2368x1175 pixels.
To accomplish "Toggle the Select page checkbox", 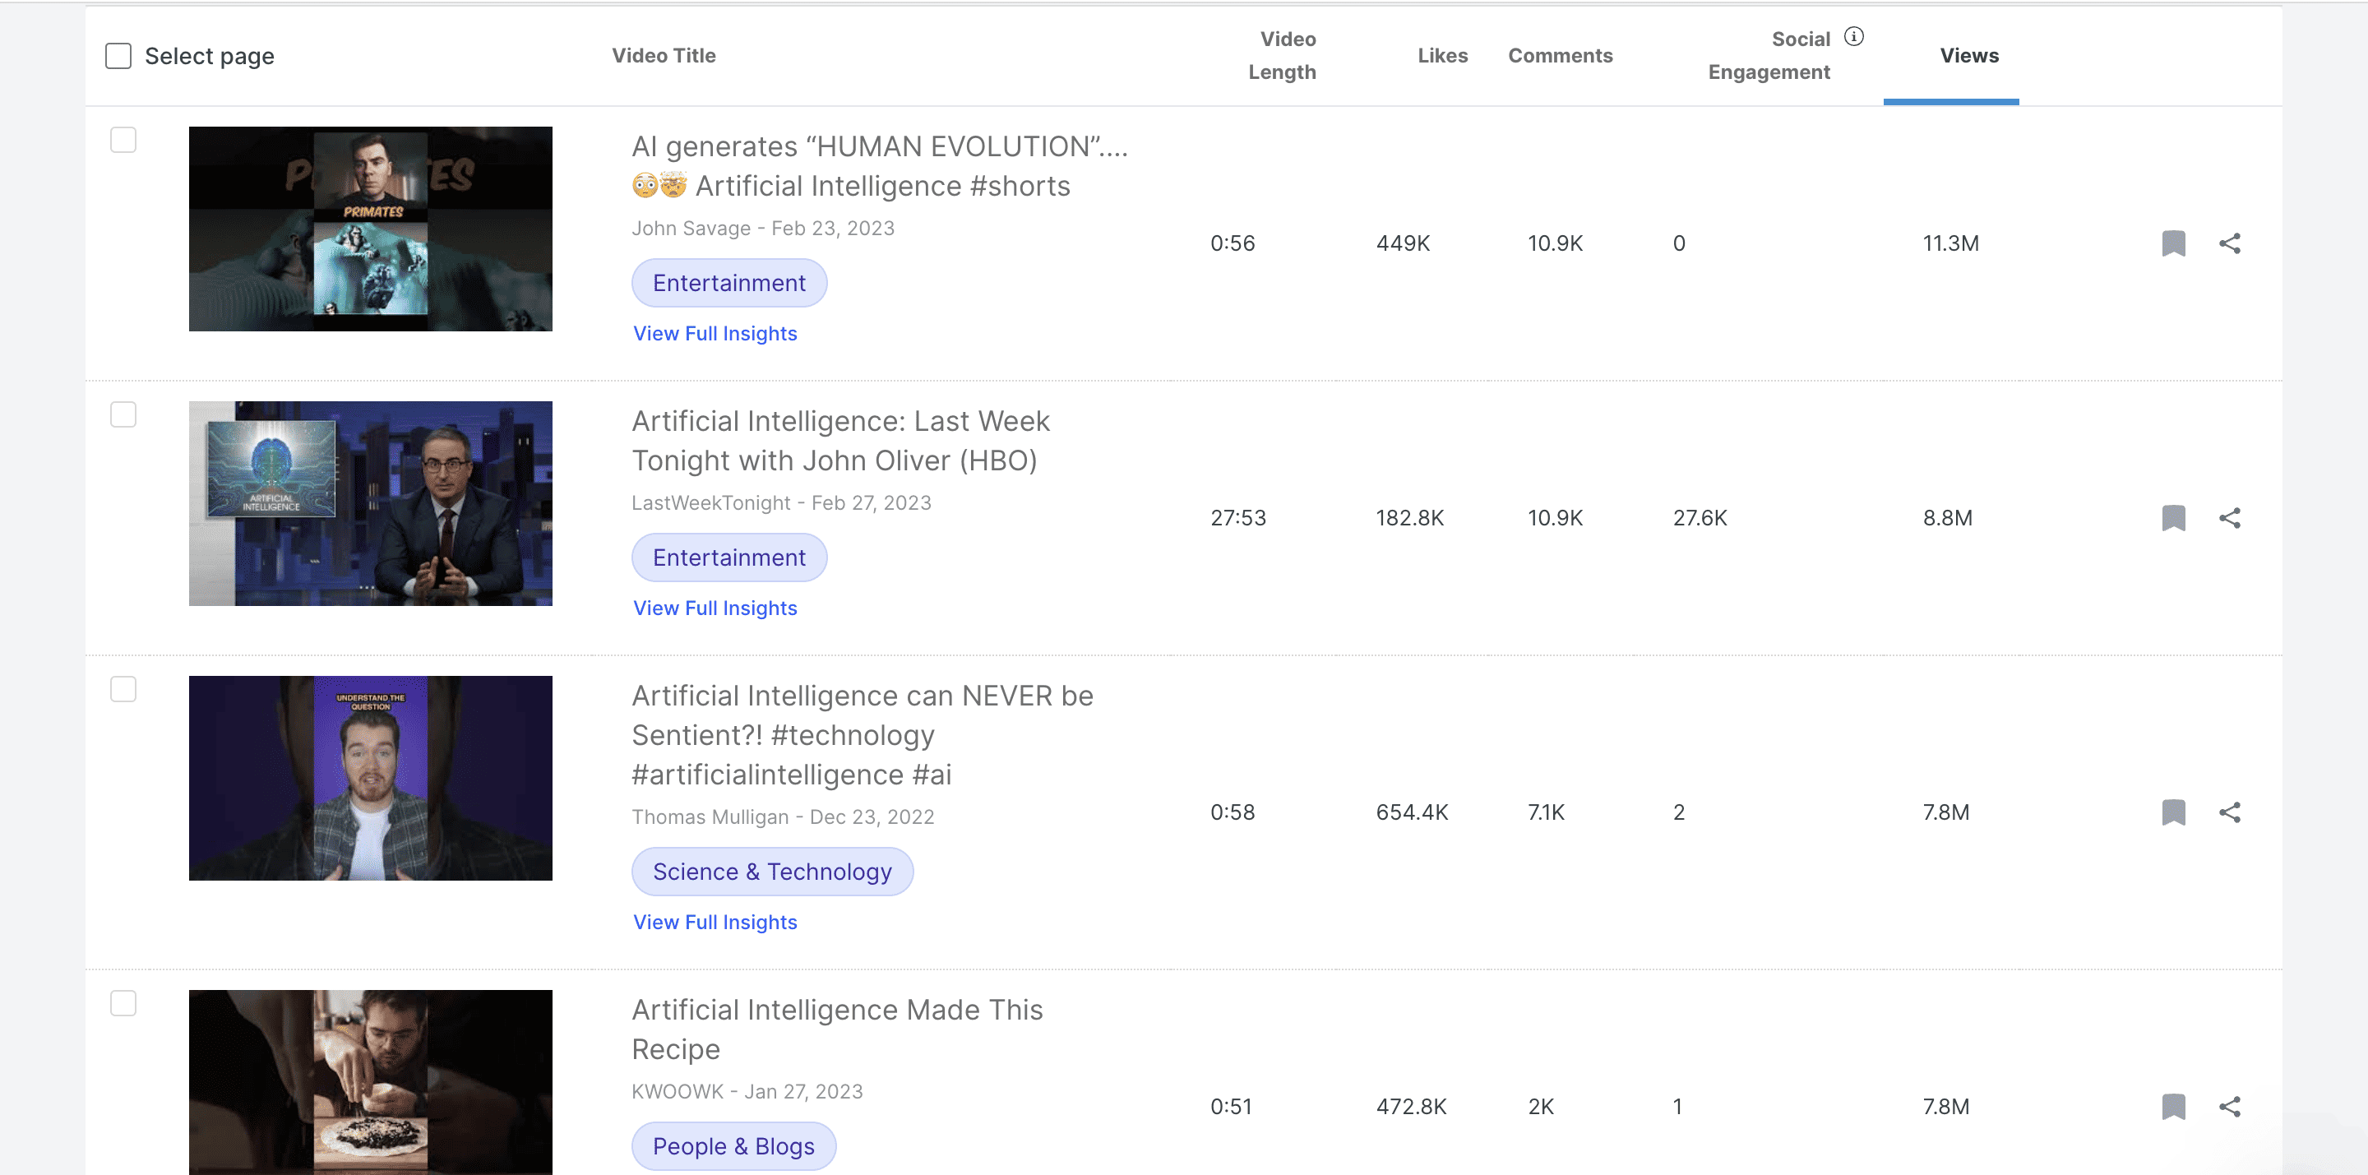I will (x=118, y=55).
